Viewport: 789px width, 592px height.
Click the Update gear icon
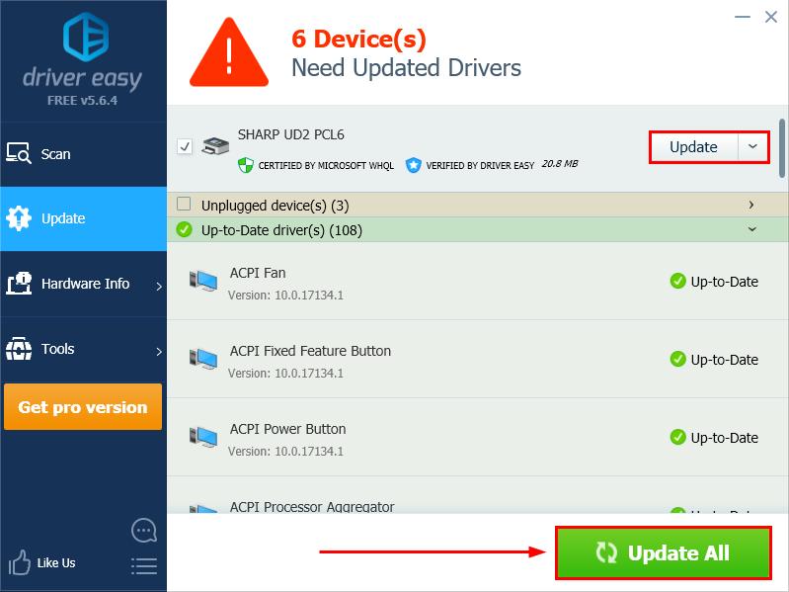coord(19,218)
